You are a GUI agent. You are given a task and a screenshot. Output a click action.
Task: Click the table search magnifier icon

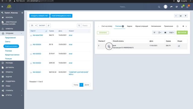(x=79, y=25)
